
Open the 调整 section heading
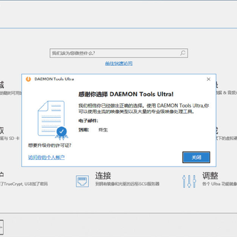[210, 176]
